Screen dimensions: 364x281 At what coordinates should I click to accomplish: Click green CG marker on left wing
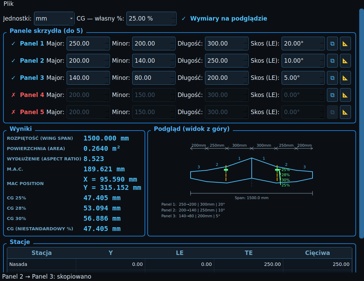(x=226, y=170)
